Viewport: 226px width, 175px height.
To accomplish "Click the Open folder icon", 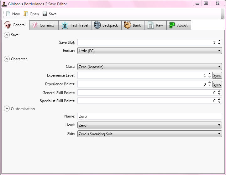I will [x=26, y=14].
